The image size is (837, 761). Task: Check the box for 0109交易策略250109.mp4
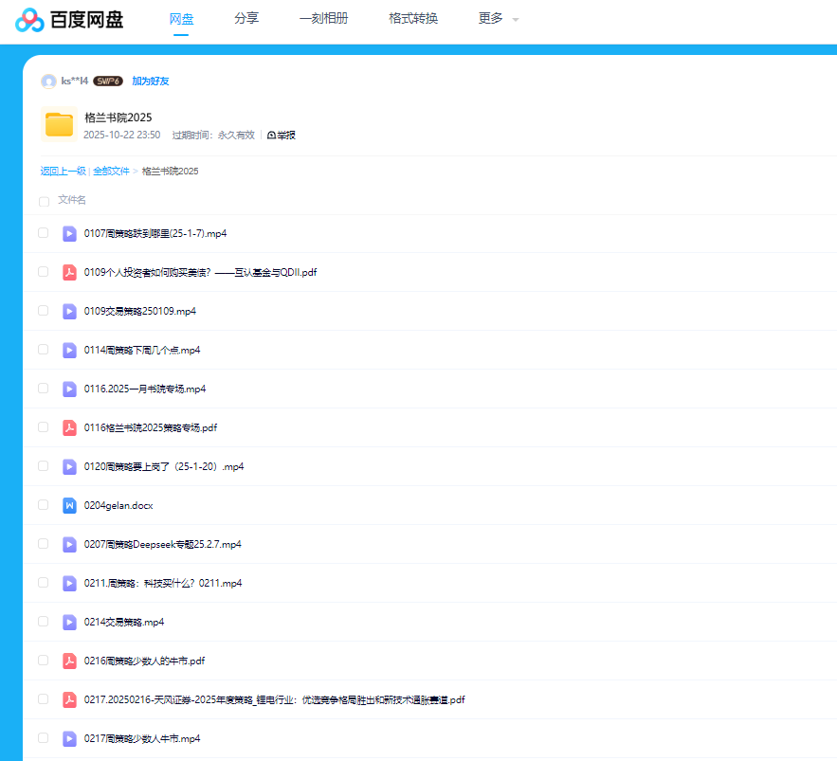(43, 311)
